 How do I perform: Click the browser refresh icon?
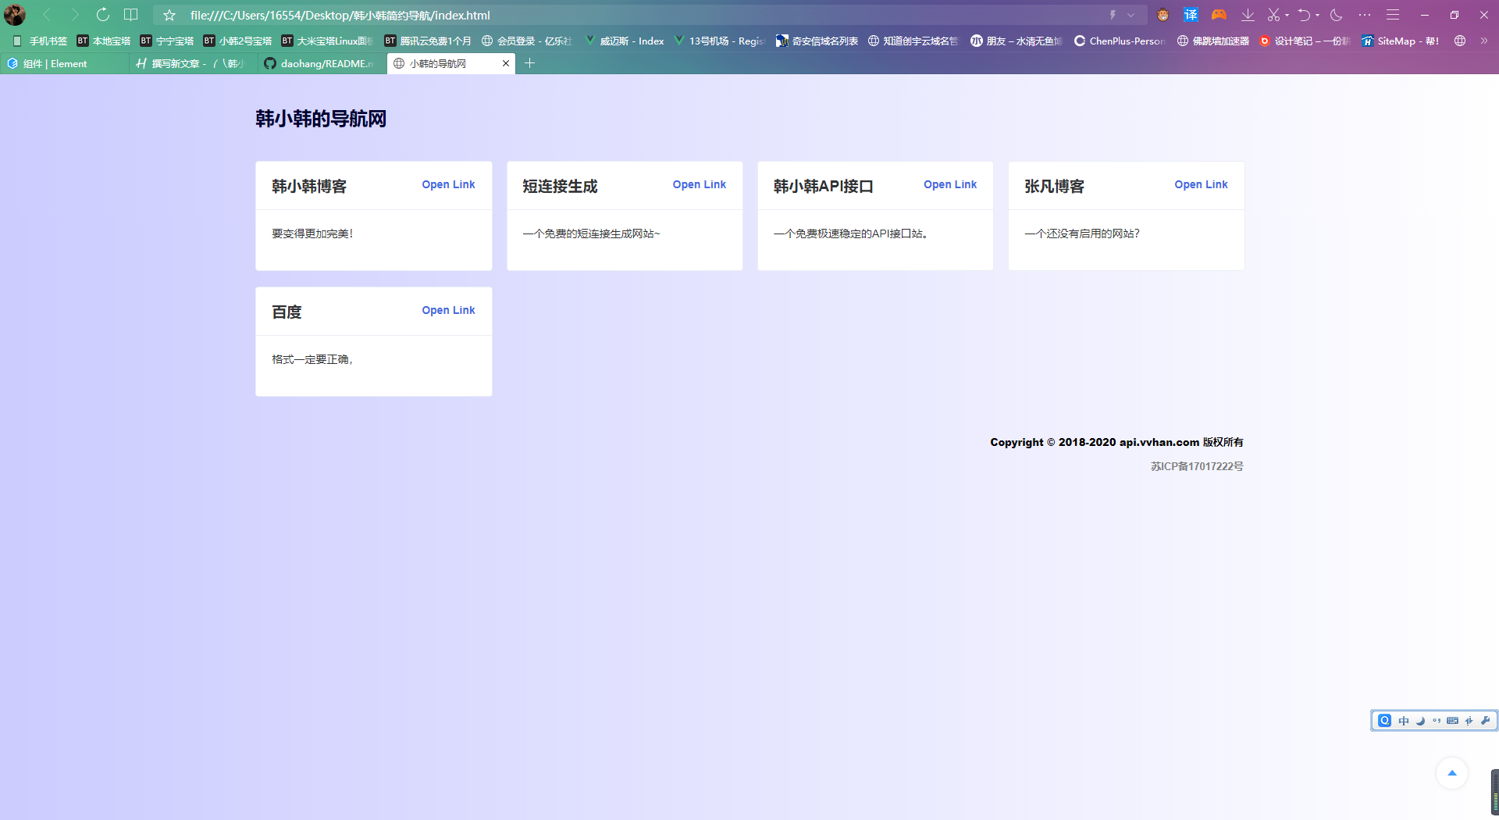tap(102, 15)
